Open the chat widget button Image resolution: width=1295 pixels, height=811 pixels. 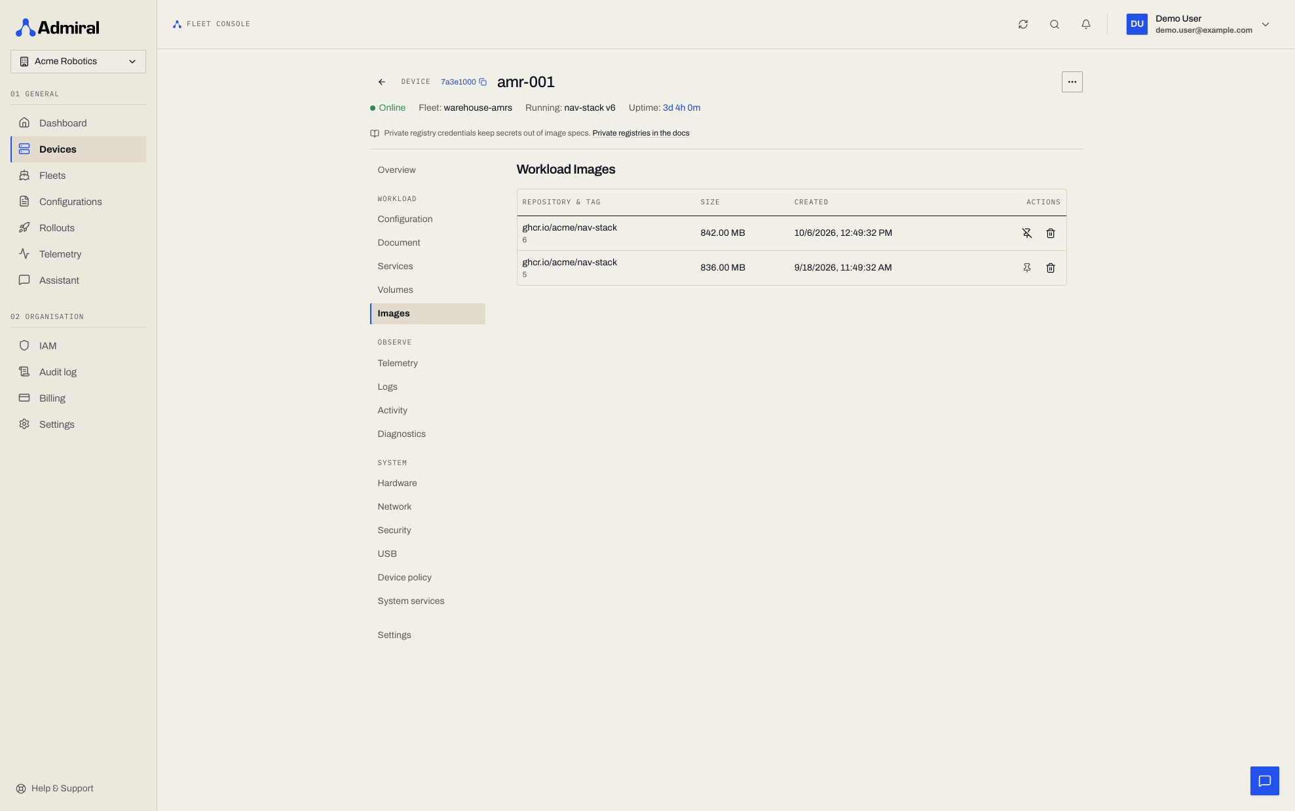click(x=1264, y=781)
